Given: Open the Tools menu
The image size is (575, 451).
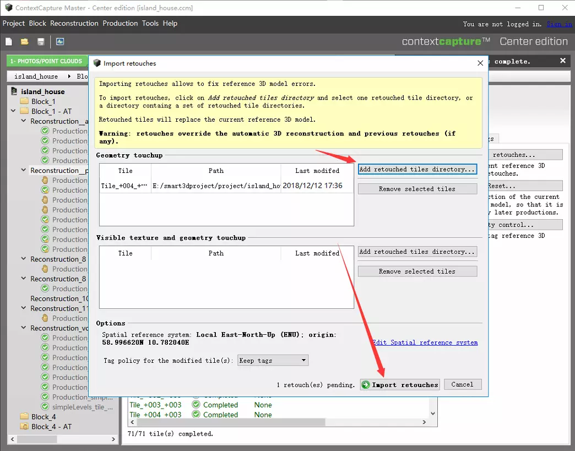Looking at the screenshot, I should point(150,23).
